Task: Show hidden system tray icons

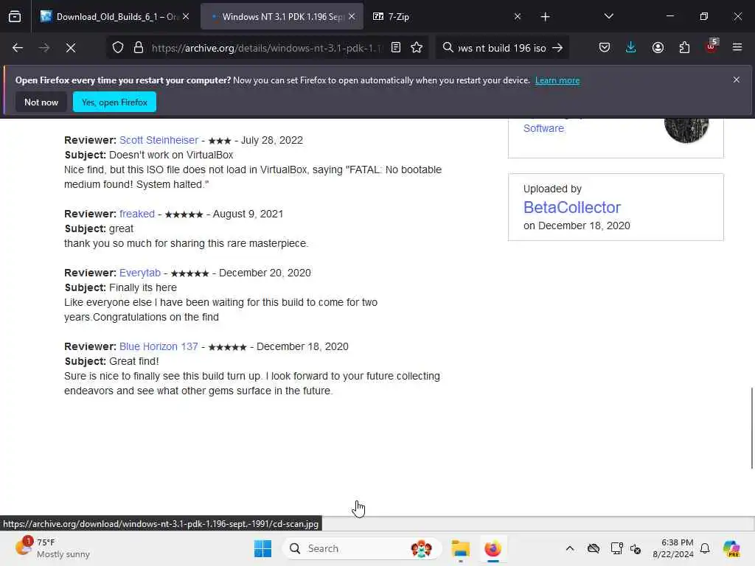Action: (570, 548)
